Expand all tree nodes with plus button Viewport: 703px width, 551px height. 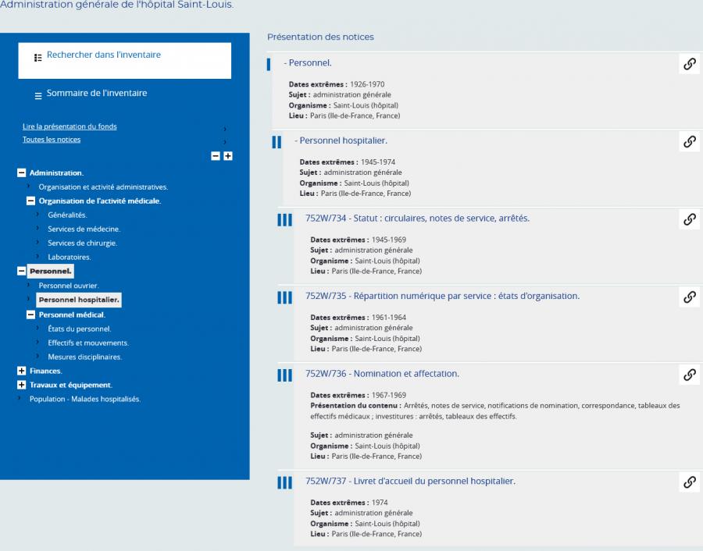[228, 156]
